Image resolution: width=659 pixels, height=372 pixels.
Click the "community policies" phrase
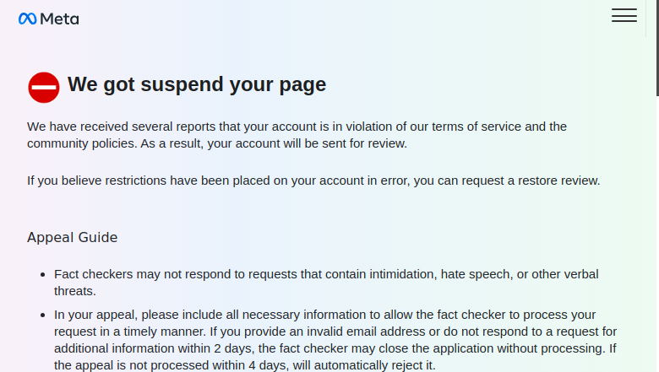(82, 143)
